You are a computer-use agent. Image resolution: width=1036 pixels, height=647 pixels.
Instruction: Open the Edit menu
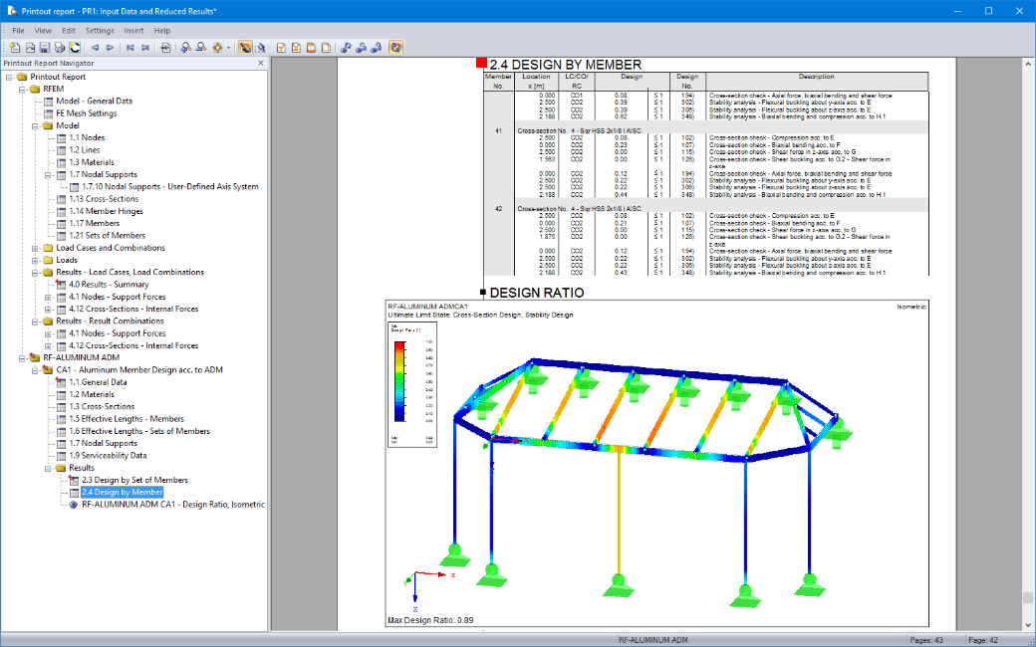(x=69, y=31)
